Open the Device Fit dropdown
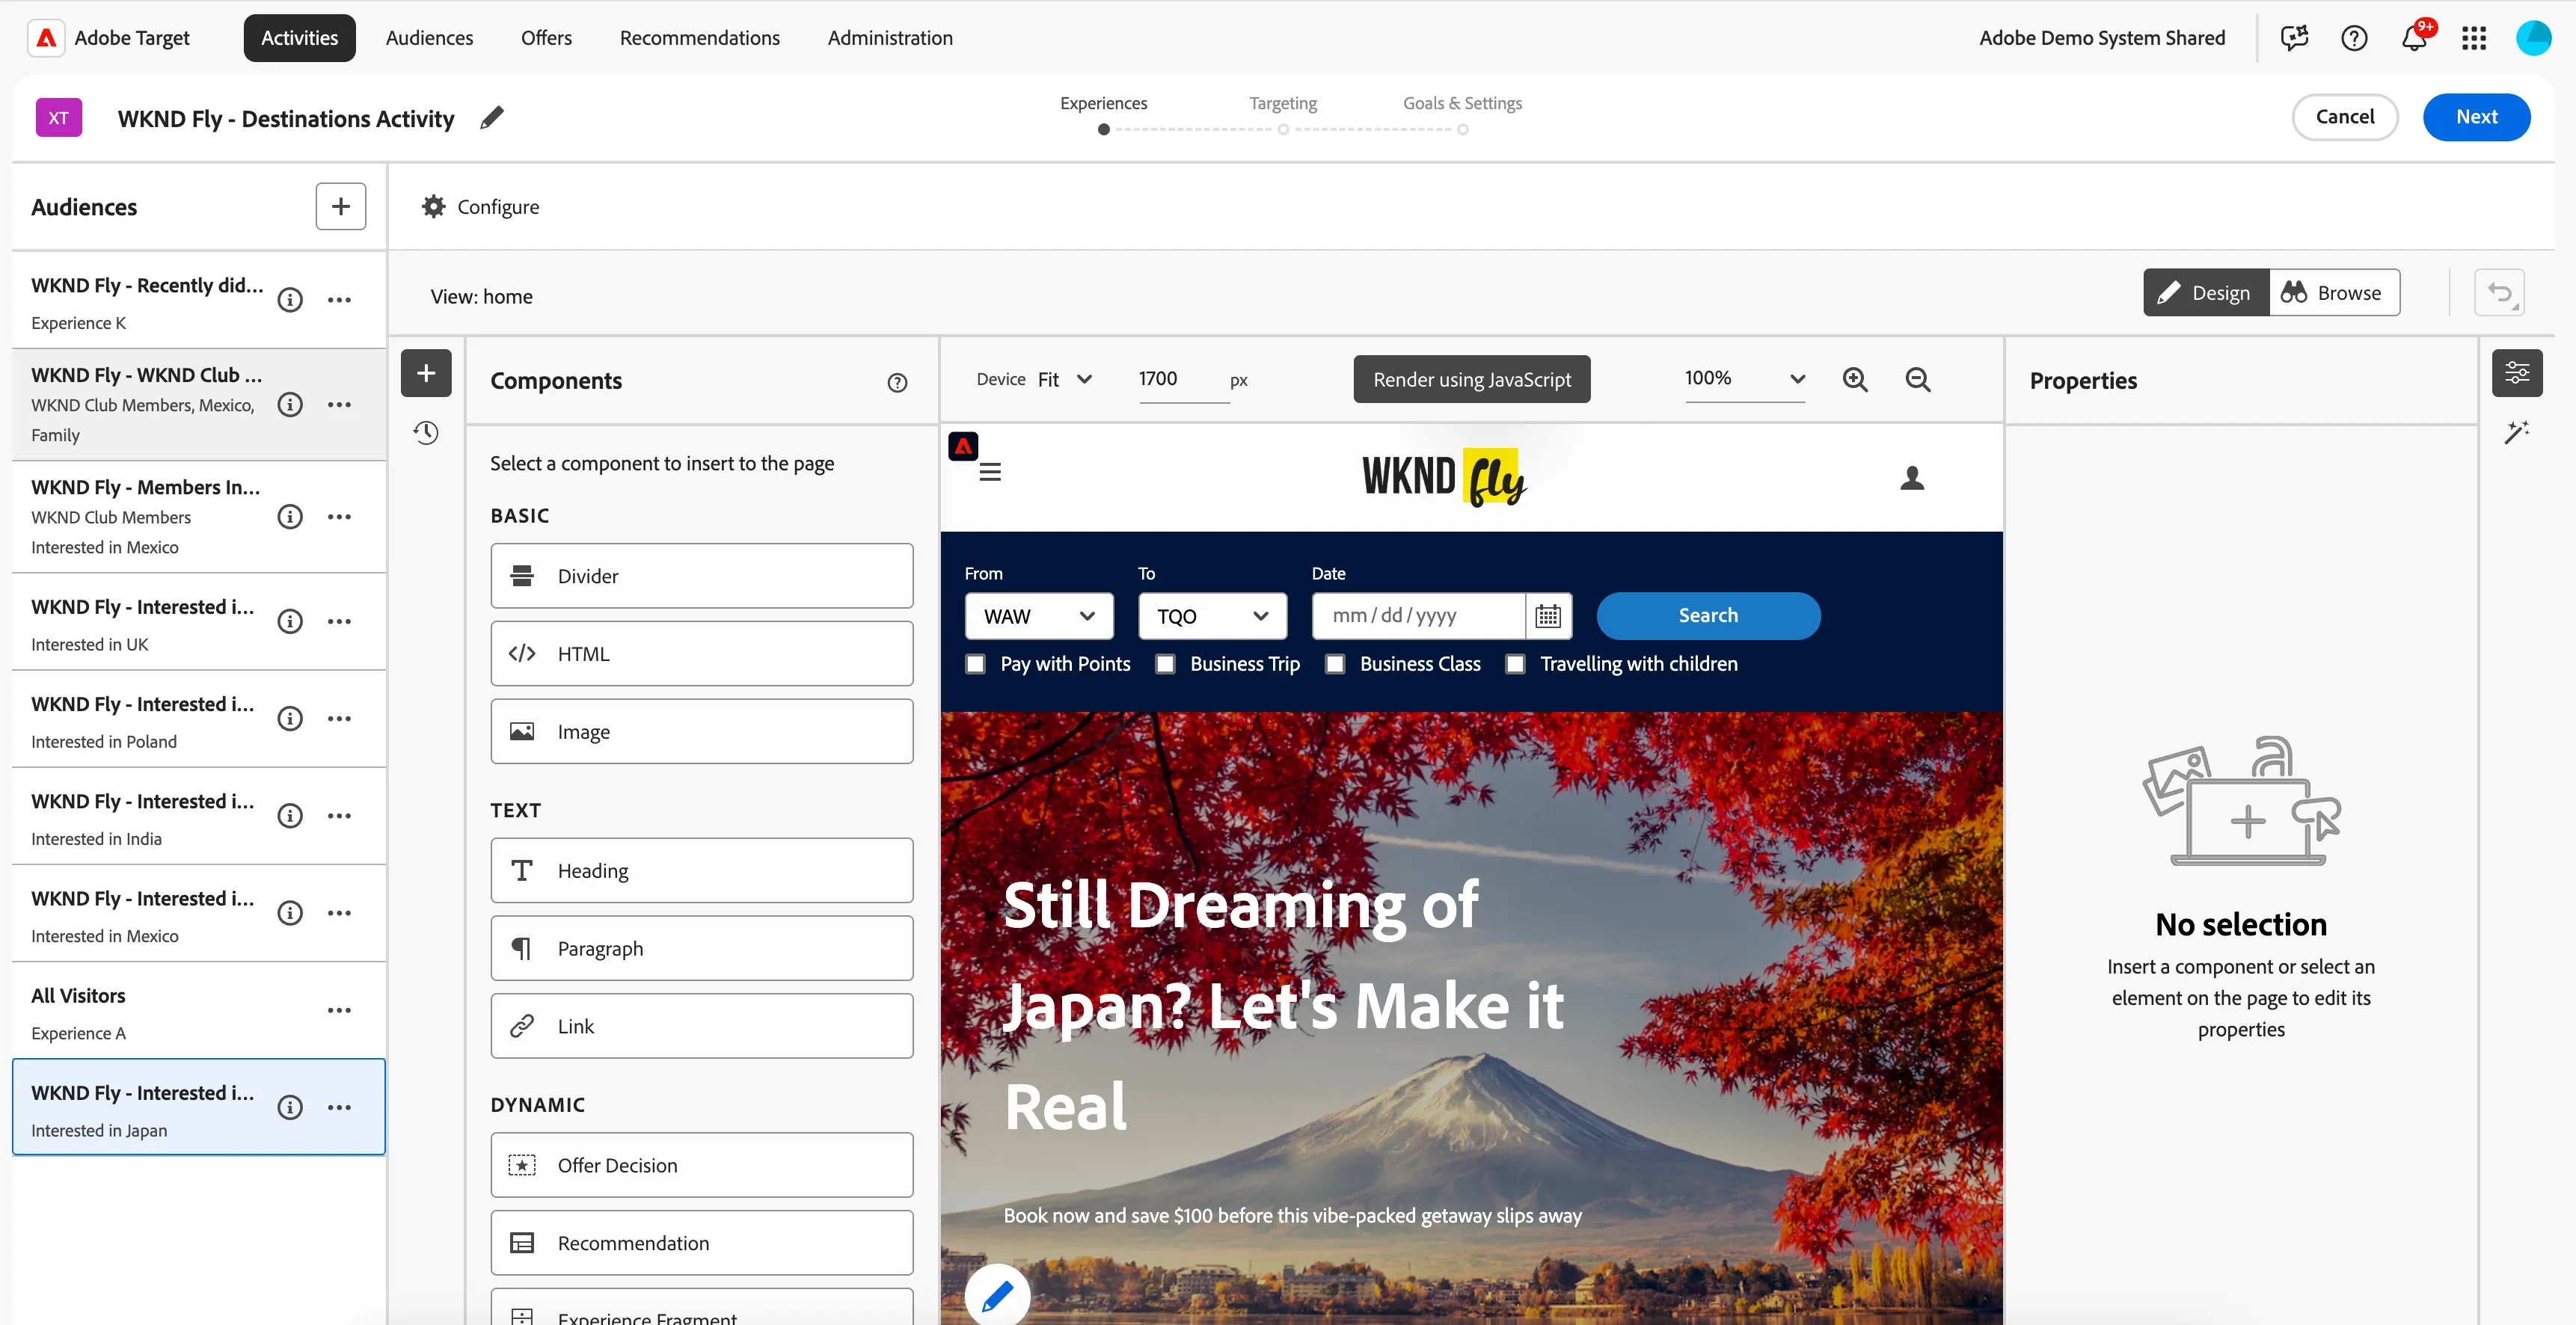The width and height of the screenshot is (2576, 1325). 1065,379
